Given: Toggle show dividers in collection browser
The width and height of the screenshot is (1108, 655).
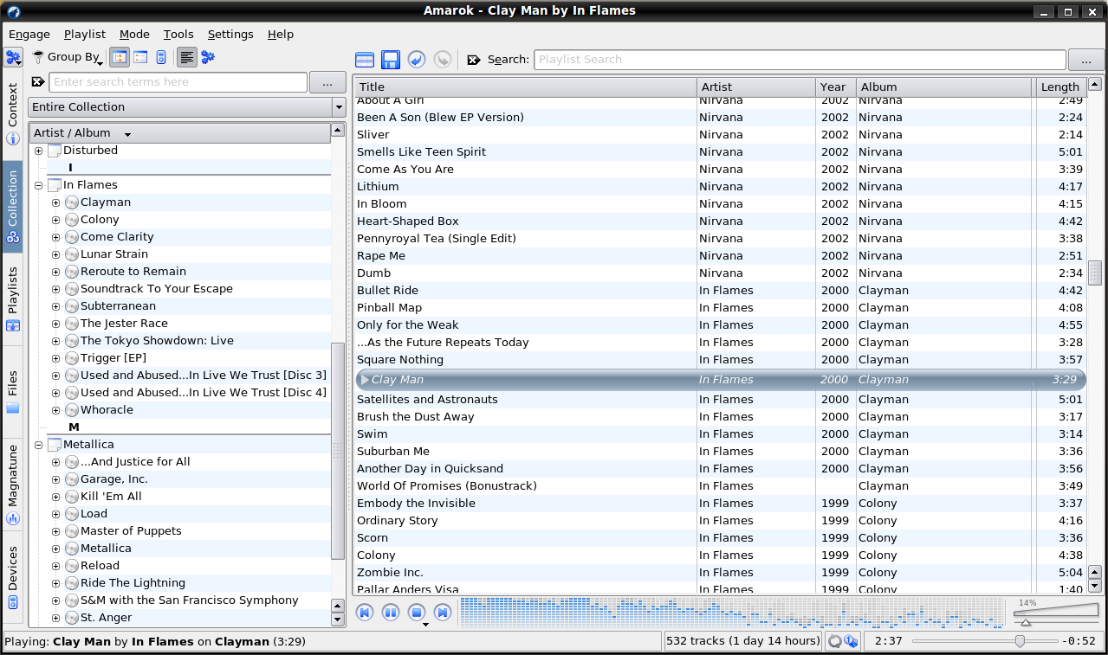Looking at the screenshot, I should [186, 57].
